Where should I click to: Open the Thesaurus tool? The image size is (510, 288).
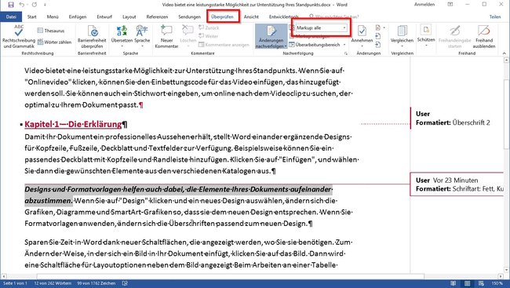[50, 31]
